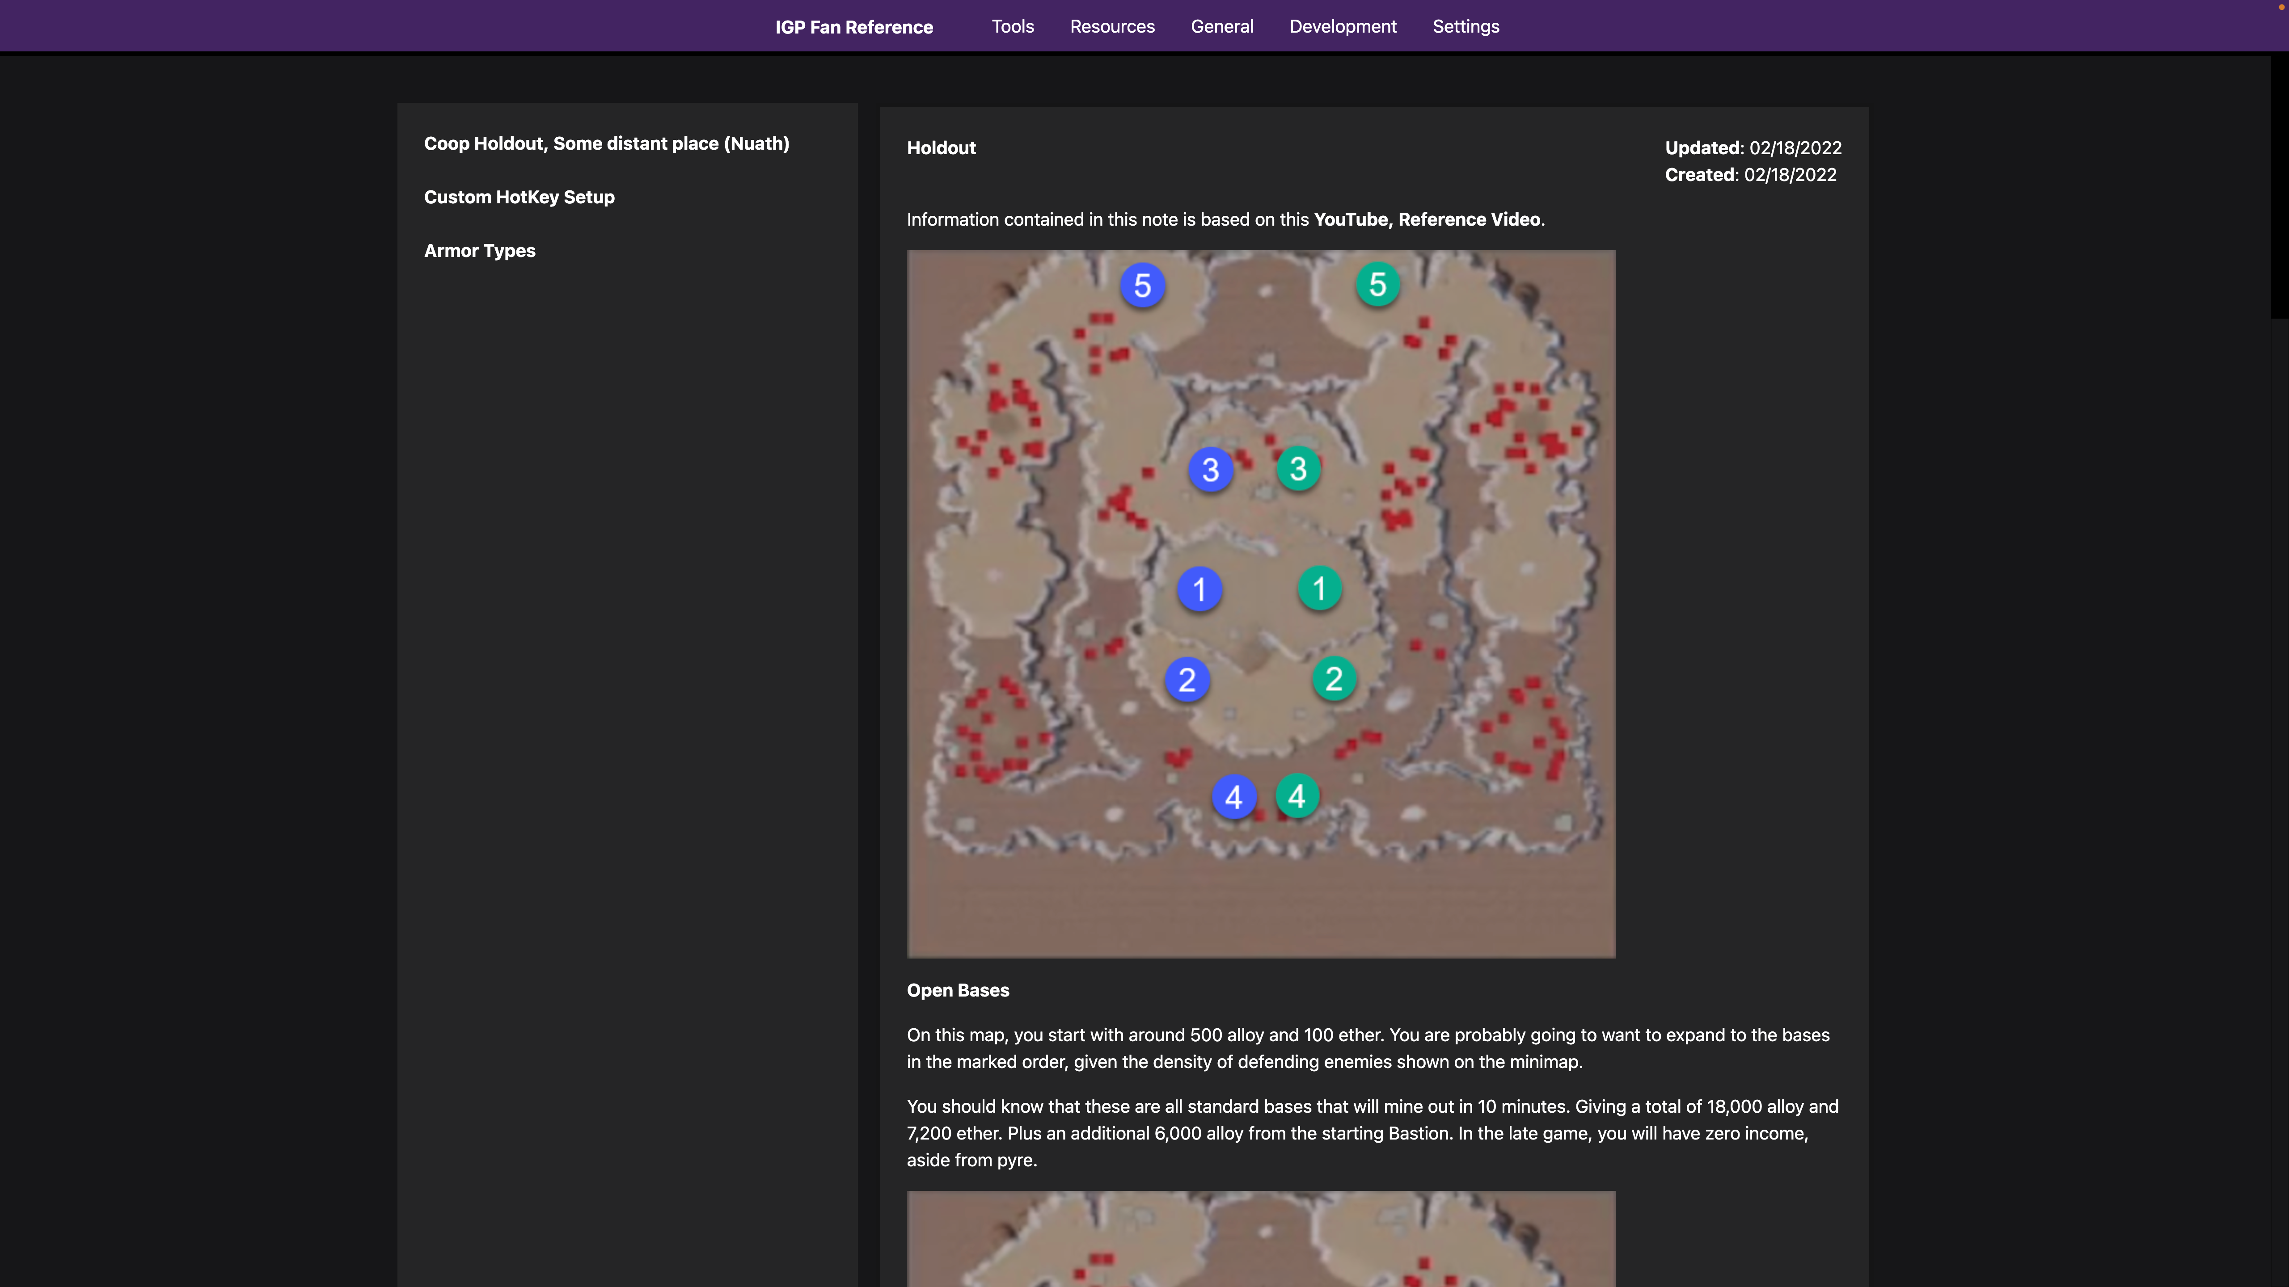2289x1287 pixels.
Task: Go to IGP Fan Reference home
Action: pos(854,28)
